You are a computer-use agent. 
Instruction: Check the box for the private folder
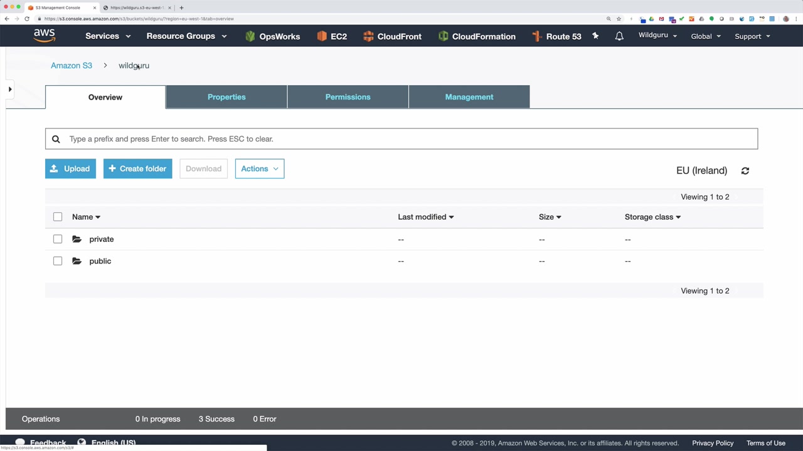click(58, 239)
